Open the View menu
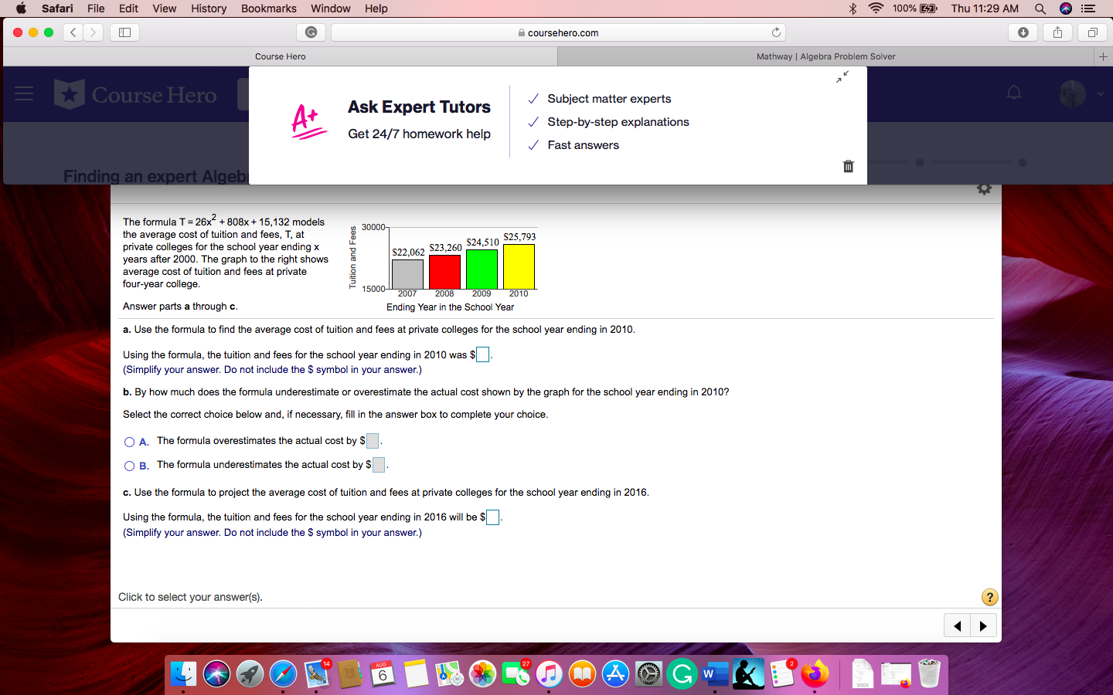The width and height of the screenshot is (1113, 695). pyautogui.click(x=164, y=8)
